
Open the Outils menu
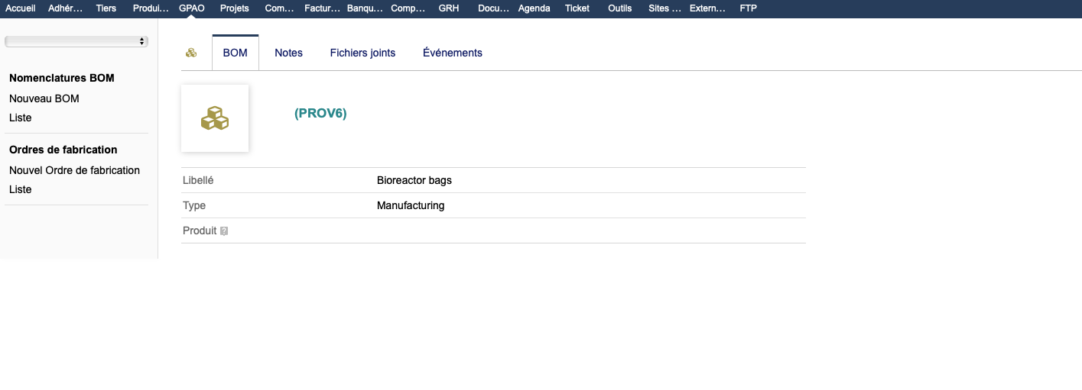click(x=620, y=8)
